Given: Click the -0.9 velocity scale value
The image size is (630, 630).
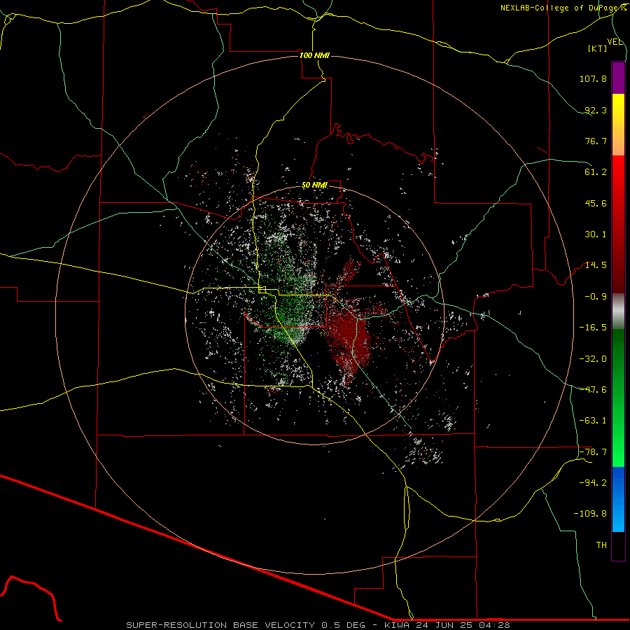Looking at the screenshot, I should [x=596, y=297].
